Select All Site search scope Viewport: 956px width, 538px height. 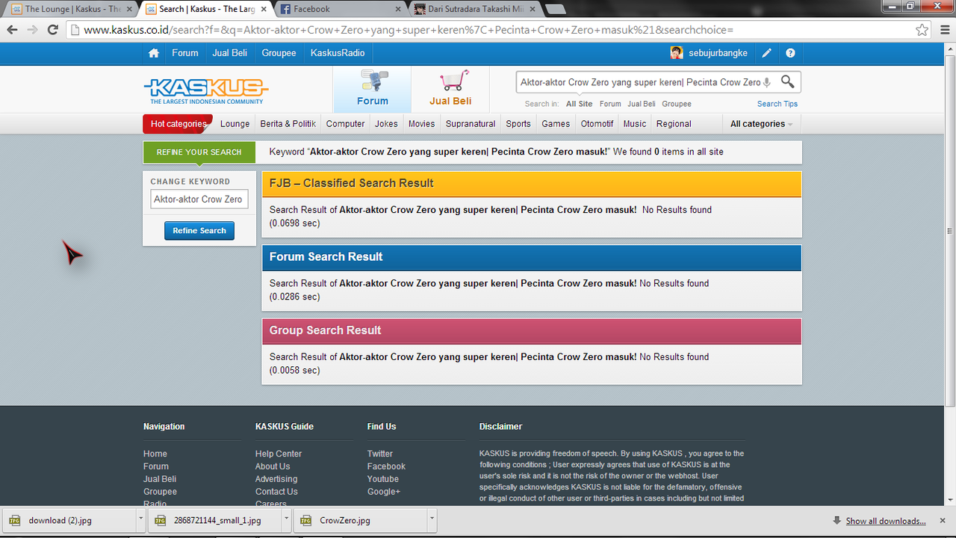pyautogui.click(x=579, y=104)
